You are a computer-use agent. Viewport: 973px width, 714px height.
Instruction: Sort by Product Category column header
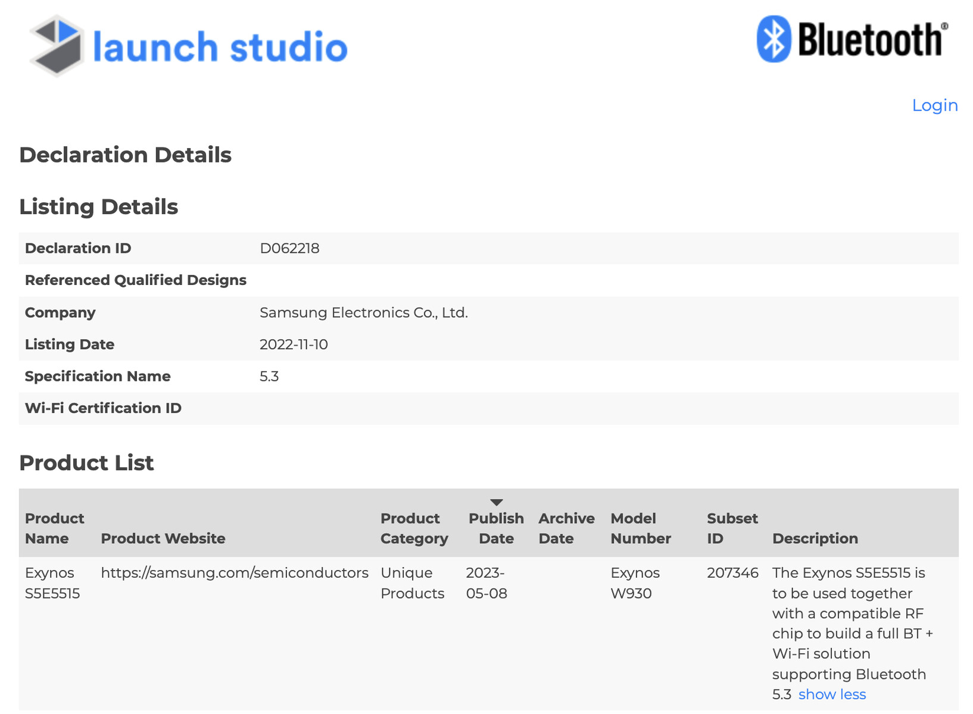[414, 528]
